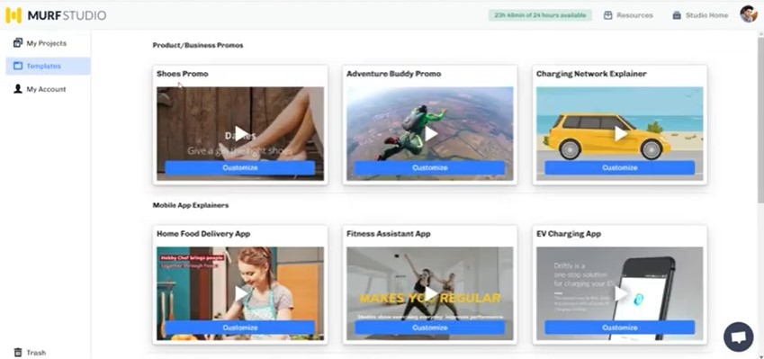764x359 pixels.
Task: Click the Murf Studio logo
Action: [56, 15]
